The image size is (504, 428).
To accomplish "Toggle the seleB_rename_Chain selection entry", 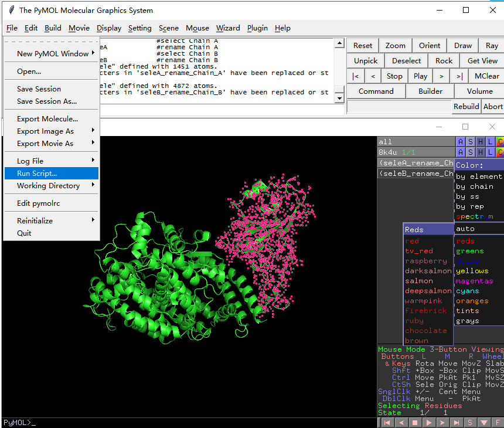I will pos(416,174).
